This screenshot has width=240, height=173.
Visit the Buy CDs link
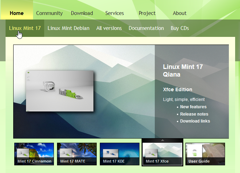click(180, 28)
